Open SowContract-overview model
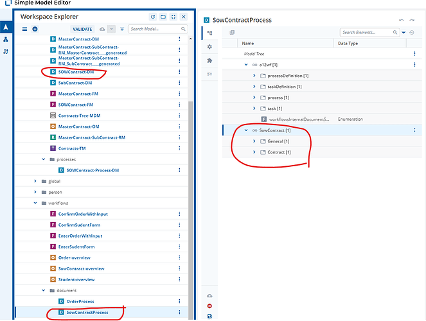 click(81, 268)
